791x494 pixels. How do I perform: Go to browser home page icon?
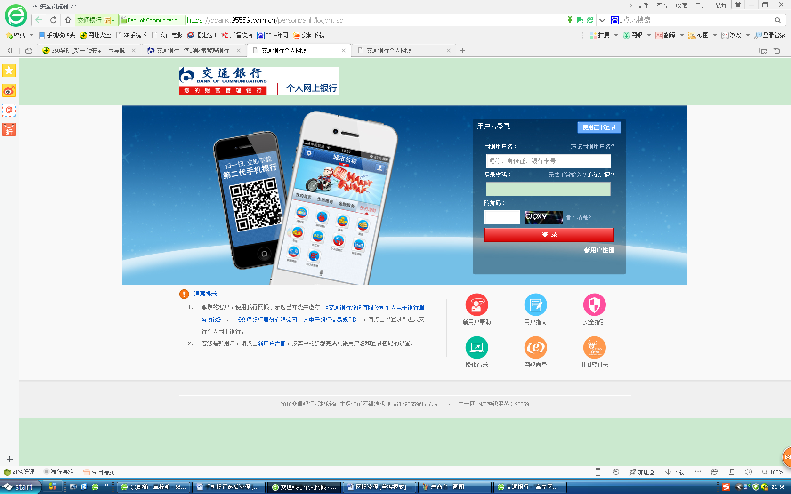tap(68, 20)
